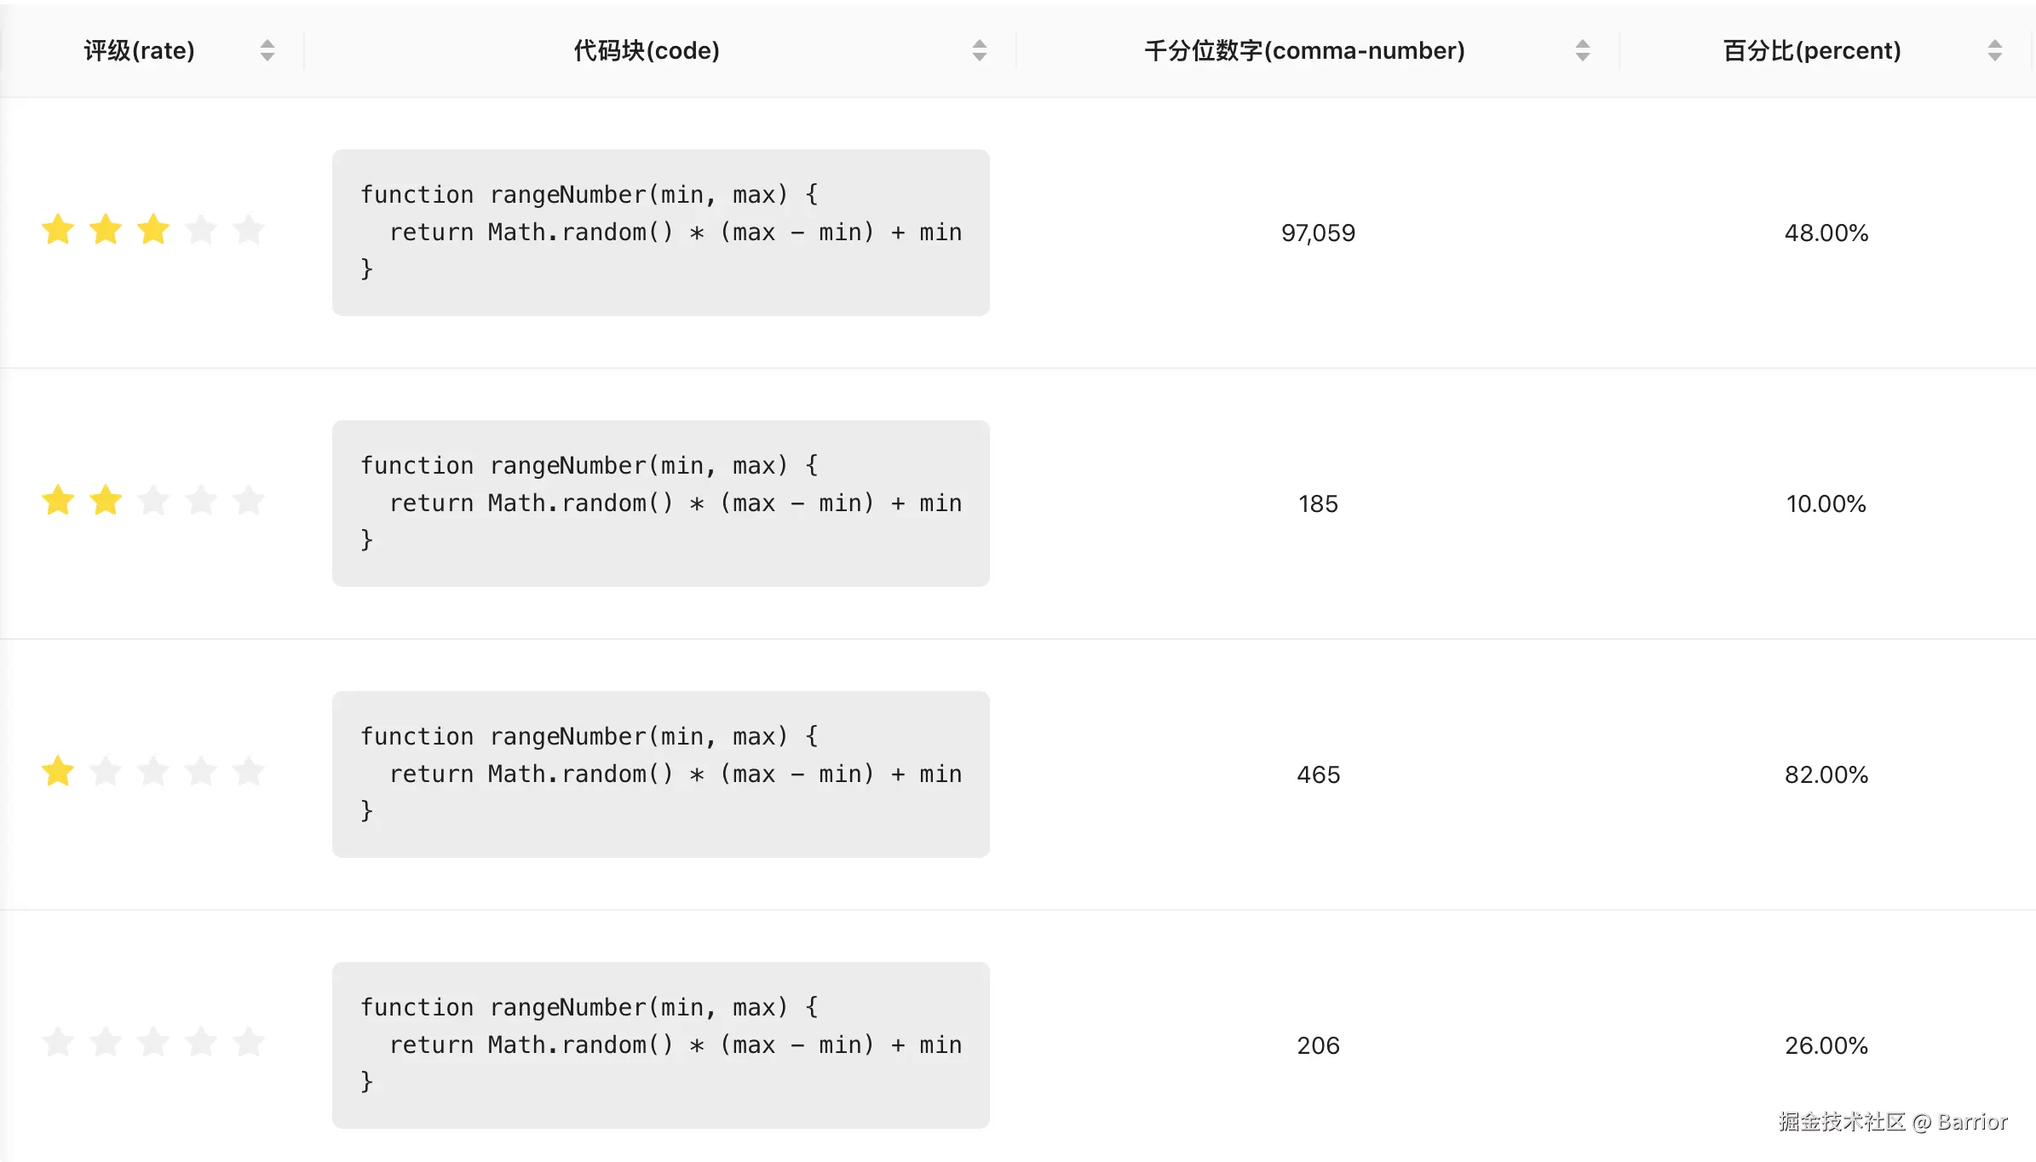This screenshot has height=1162, width=2036.
Task: Click the first star in the second row
Action: 58,500
